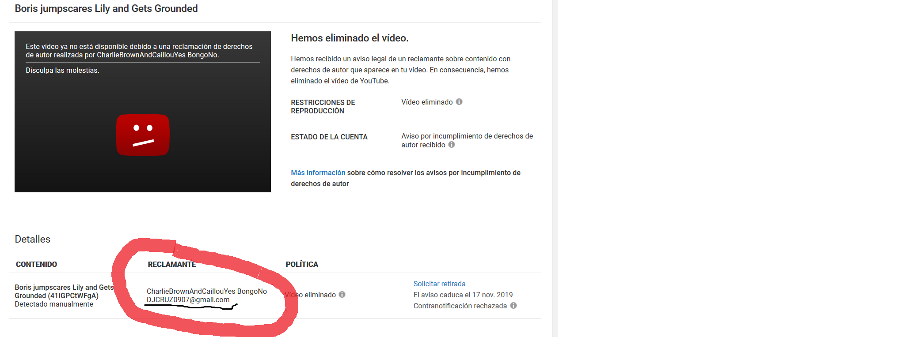The width and height of the screenshot is (905, 337).
Task: Click 'El aviso caduca el 17 nov. 2019'
Action: (463, 295)
